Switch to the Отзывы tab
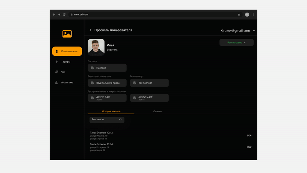This screenshot has height=173, width=307. coord(157,111)
